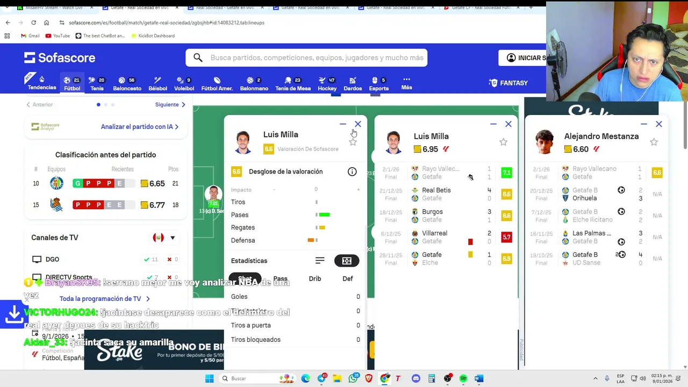Switch statistics to list view

tap(320, 261)
